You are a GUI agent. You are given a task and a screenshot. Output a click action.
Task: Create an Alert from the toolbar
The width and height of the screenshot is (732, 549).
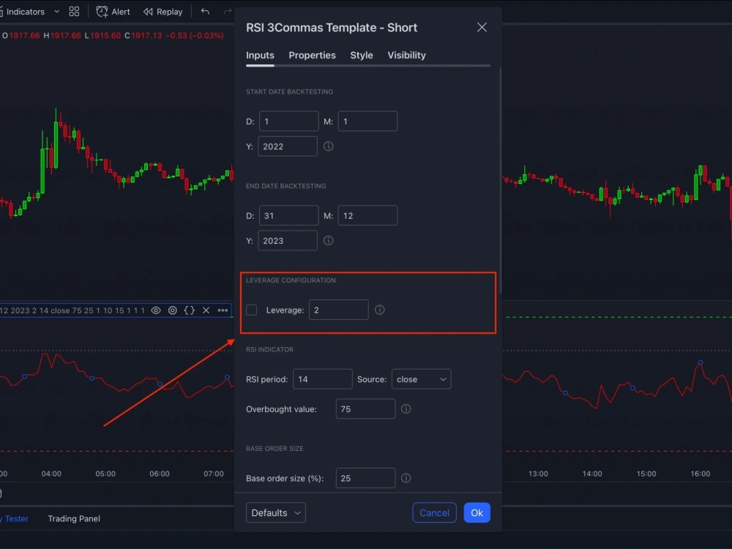click(x=113, y=12)
